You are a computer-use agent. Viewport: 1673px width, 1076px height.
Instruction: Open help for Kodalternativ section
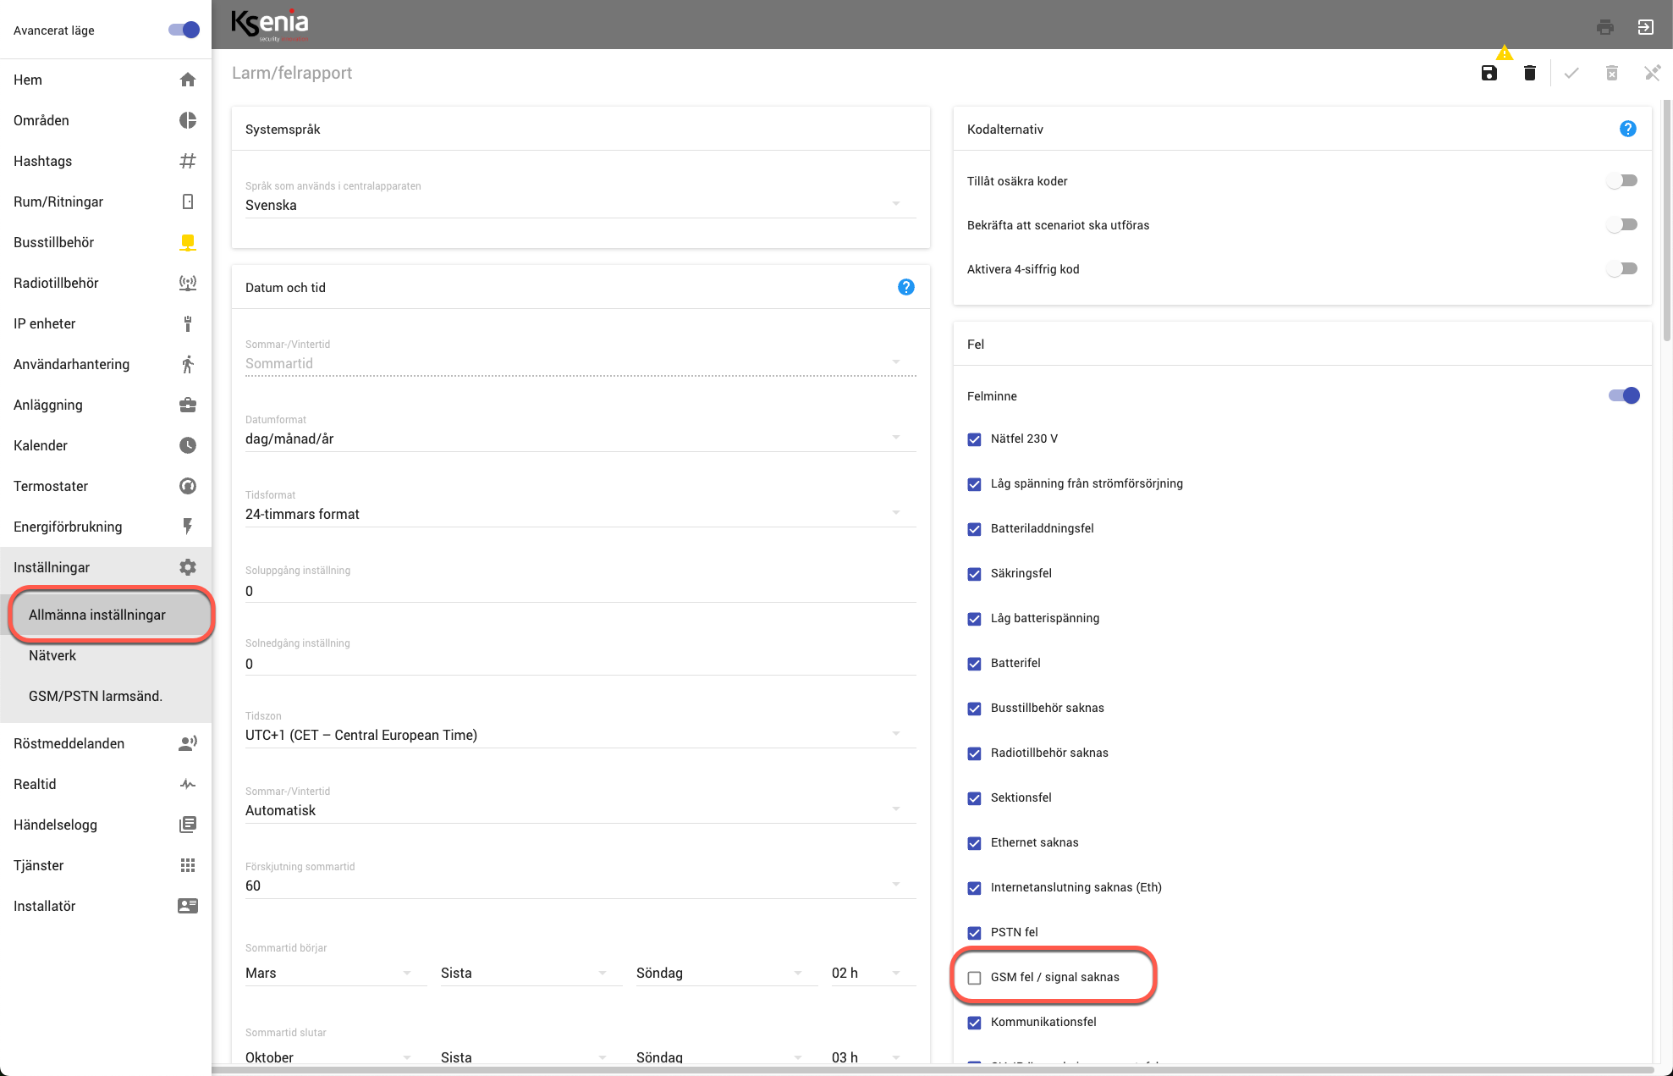coord(1627,129)
